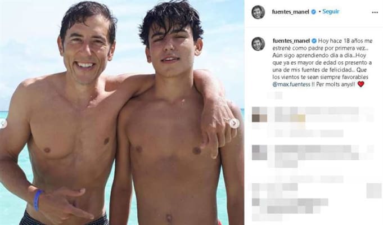
Task: Open the avatar next to the caption
Action: click(258, 44)
